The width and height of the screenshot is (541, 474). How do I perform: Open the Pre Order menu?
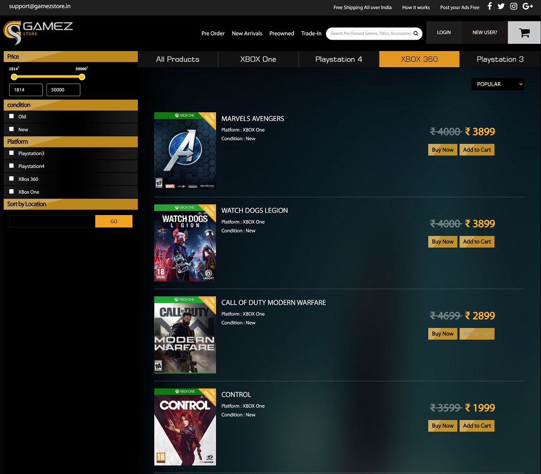pyautogui.click(x=213, y=33)
